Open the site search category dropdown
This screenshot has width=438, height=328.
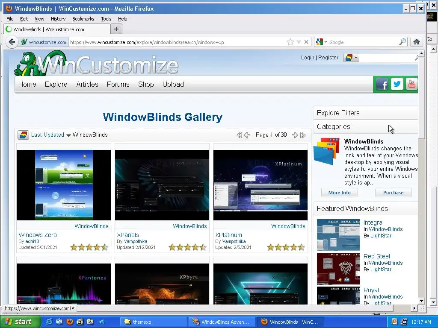(x=351, y=58)
